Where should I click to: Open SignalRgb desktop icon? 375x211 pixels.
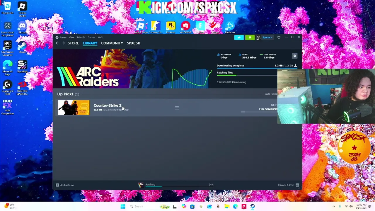click(x=22, y=67)
